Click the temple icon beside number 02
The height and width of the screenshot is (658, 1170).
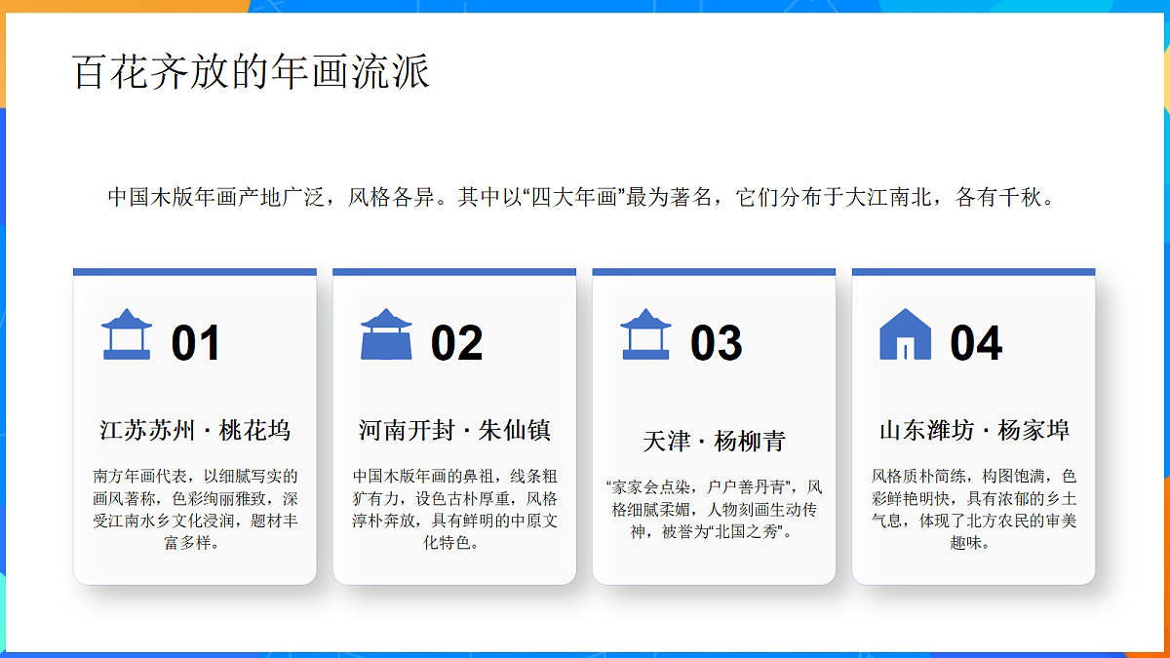[x=386, y=334]
